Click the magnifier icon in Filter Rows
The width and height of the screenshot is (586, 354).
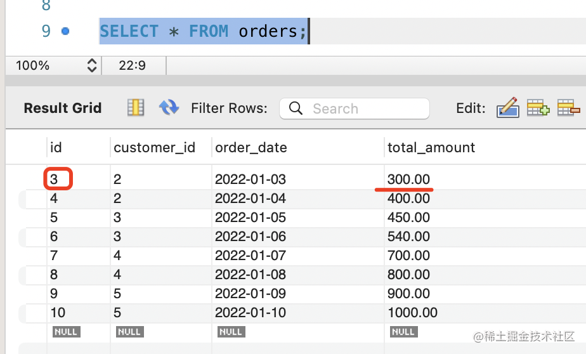click(296, 108)
